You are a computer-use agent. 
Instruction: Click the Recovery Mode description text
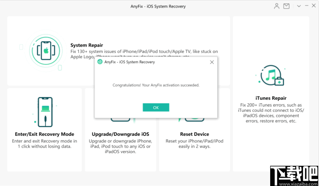pyautogui.click(x=44, y=144)
